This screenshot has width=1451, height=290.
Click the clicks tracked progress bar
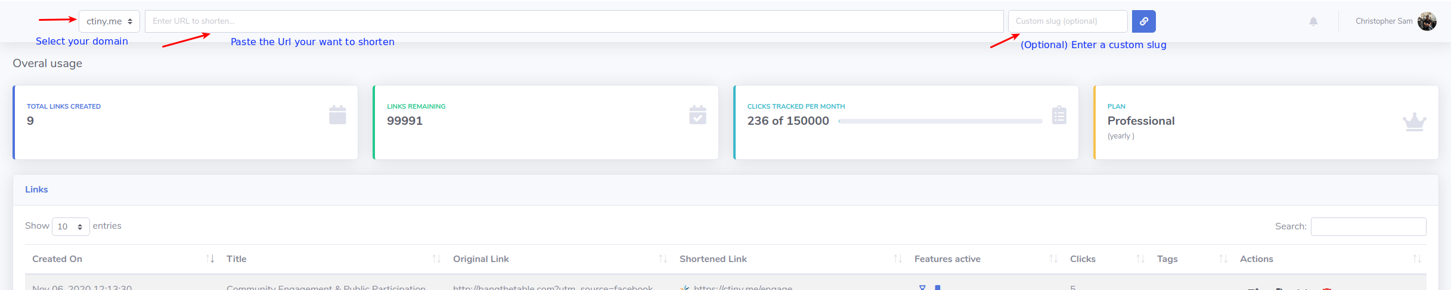(x=940, y=121)
